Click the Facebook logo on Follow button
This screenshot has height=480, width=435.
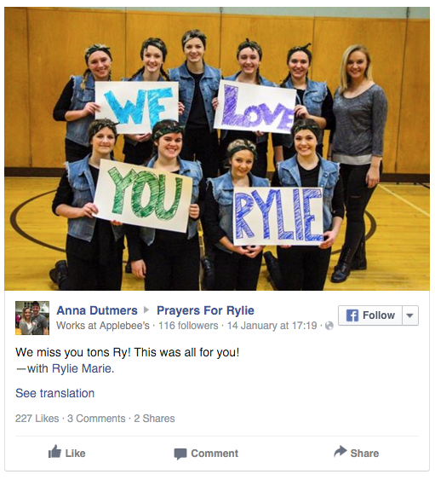352,315
